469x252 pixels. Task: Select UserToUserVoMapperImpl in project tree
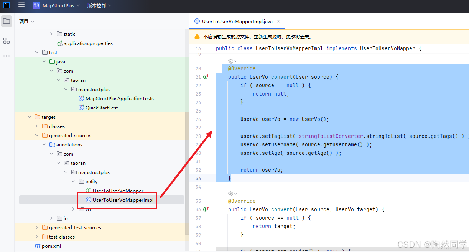[x=123, y=200]
